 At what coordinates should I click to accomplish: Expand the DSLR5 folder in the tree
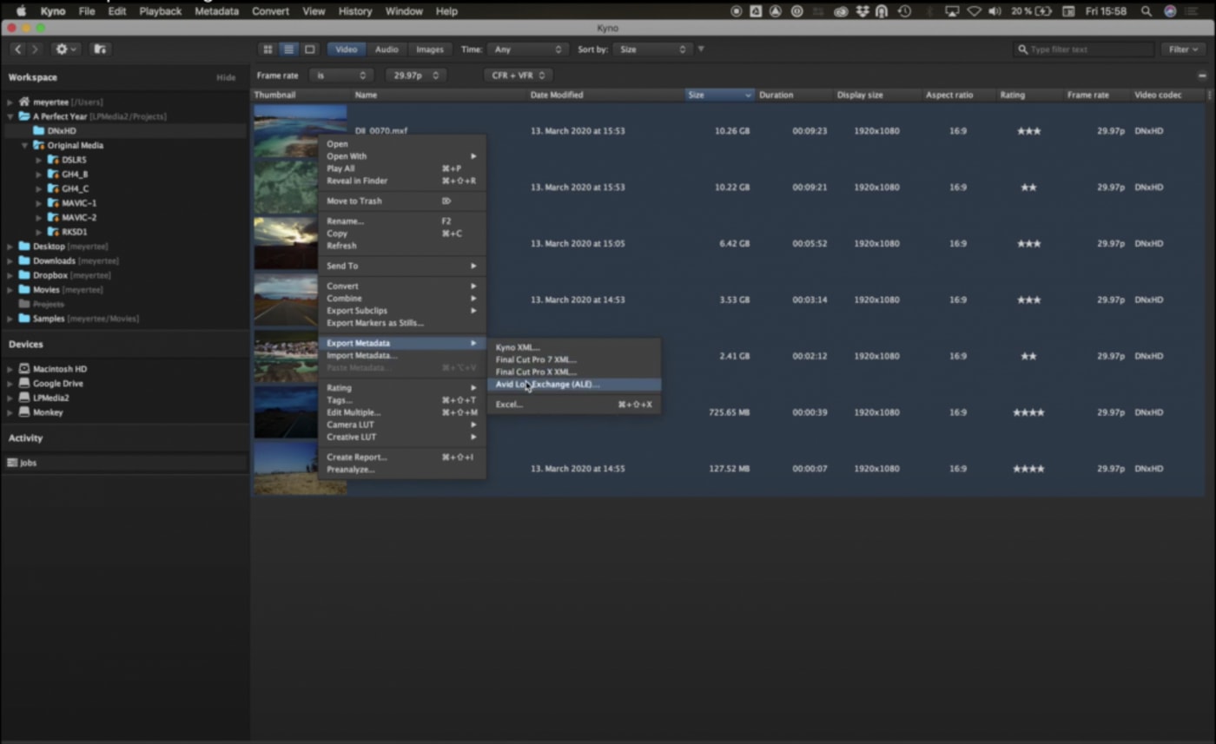[39, 160]
